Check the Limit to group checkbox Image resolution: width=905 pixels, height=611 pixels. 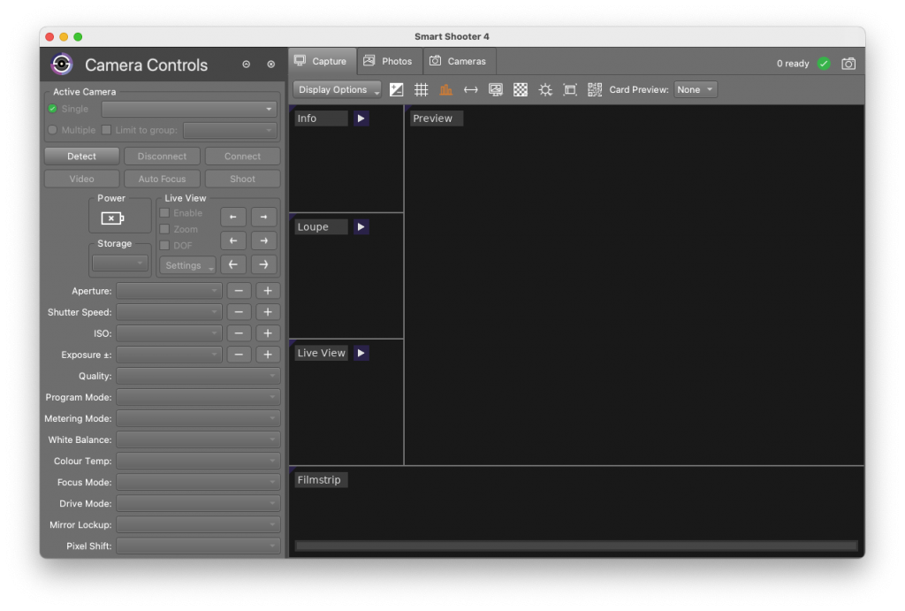[106, 130]
